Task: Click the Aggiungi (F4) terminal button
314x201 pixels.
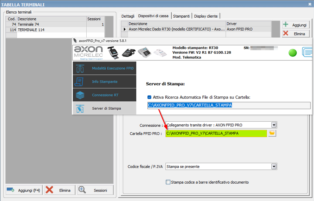Action: 24,190
